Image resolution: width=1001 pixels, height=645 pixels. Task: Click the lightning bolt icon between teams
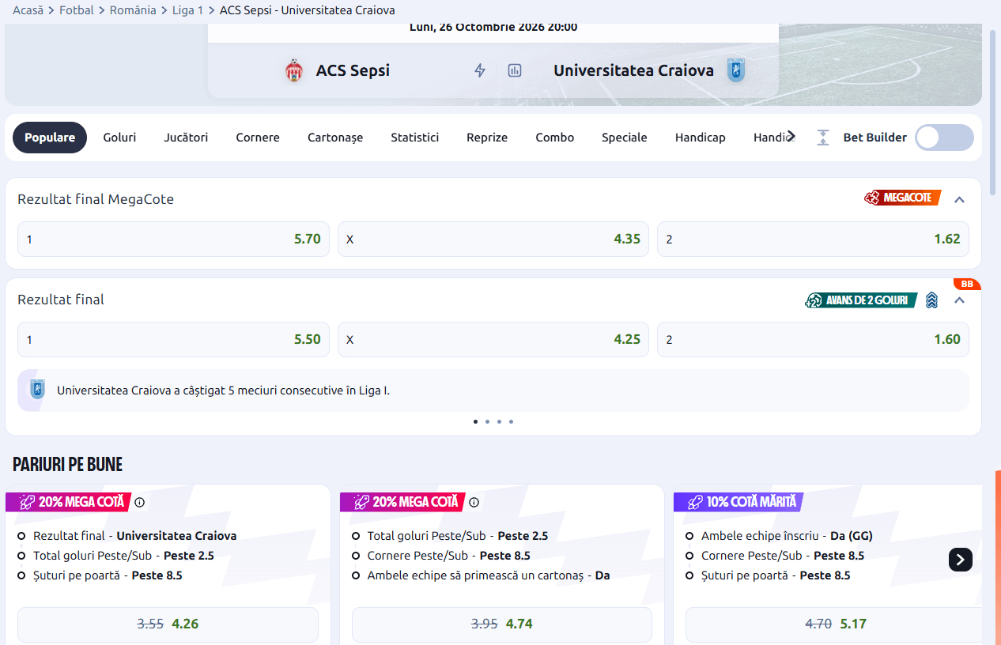[x=480, y=70]
